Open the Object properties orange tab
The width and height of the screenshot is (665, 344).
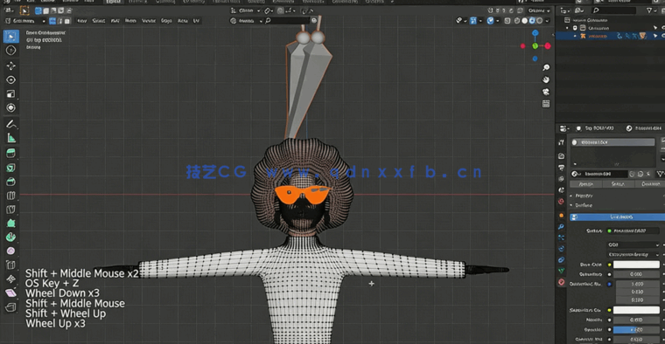pyautogui.click(x=562, y=216)
